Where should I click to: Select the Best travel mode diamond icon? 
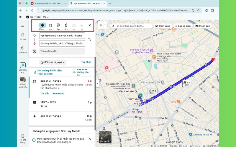click(x=42, y=25)
